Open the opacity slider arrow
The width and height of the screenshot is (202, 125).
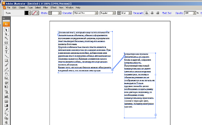195,13
